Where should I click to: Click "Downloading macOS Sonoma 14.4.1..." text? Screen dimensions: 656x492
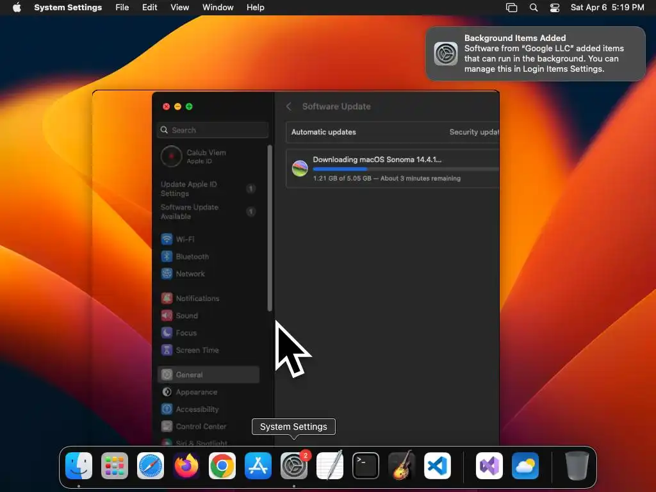[x=377, y=160]
